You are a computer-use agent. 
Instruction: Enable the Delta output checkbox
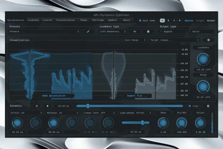(190, 32)
